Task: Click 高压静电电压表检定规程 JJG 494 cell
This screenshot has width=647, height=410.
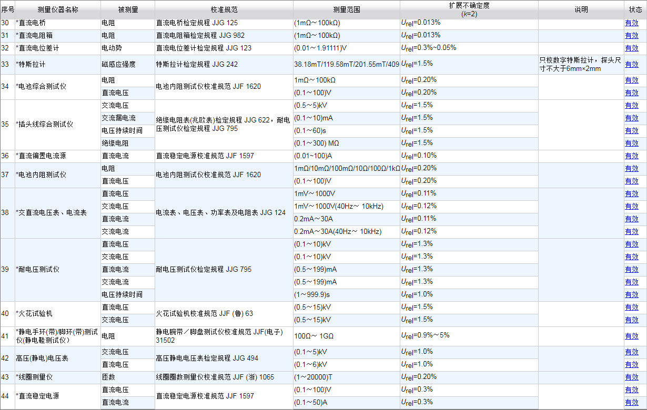Action: pos(224,358)
